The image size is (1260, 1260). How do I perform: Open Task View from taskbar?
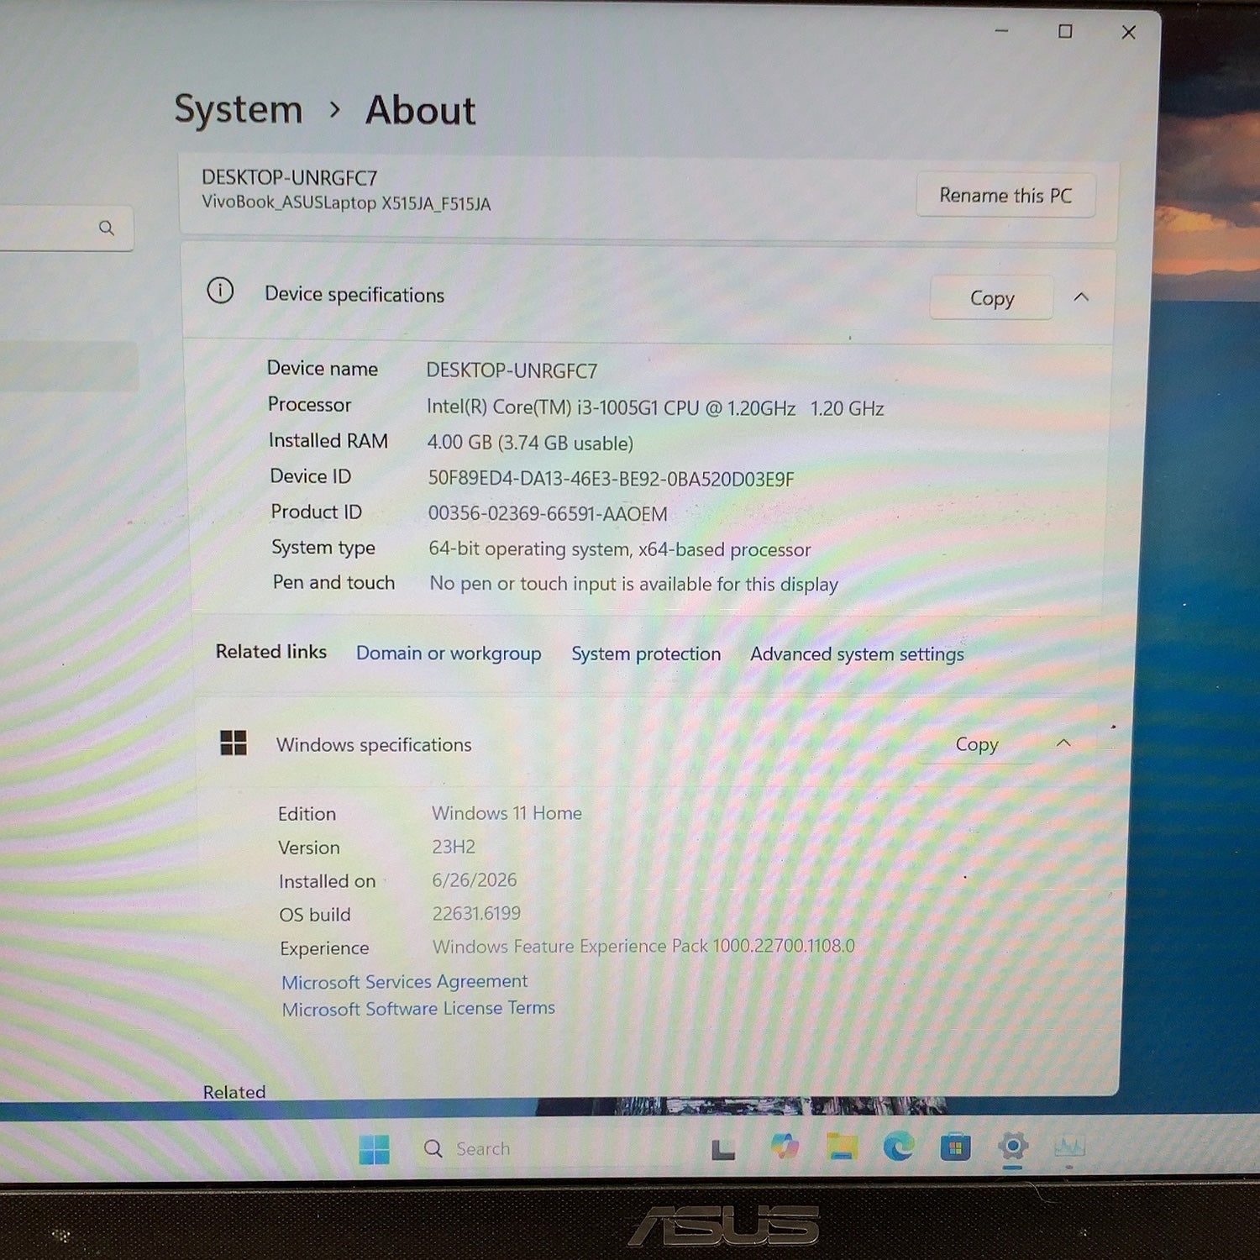click(723, 1149)
